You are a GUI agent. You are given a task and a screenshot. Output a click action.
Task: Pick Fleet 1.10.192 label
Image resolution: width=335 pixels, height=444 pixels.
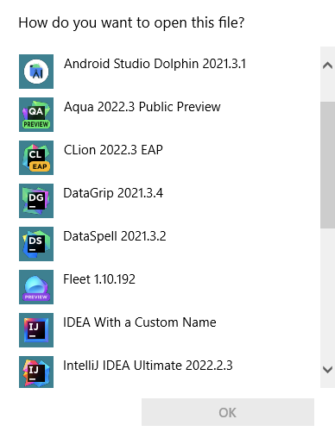coord(99,279)
